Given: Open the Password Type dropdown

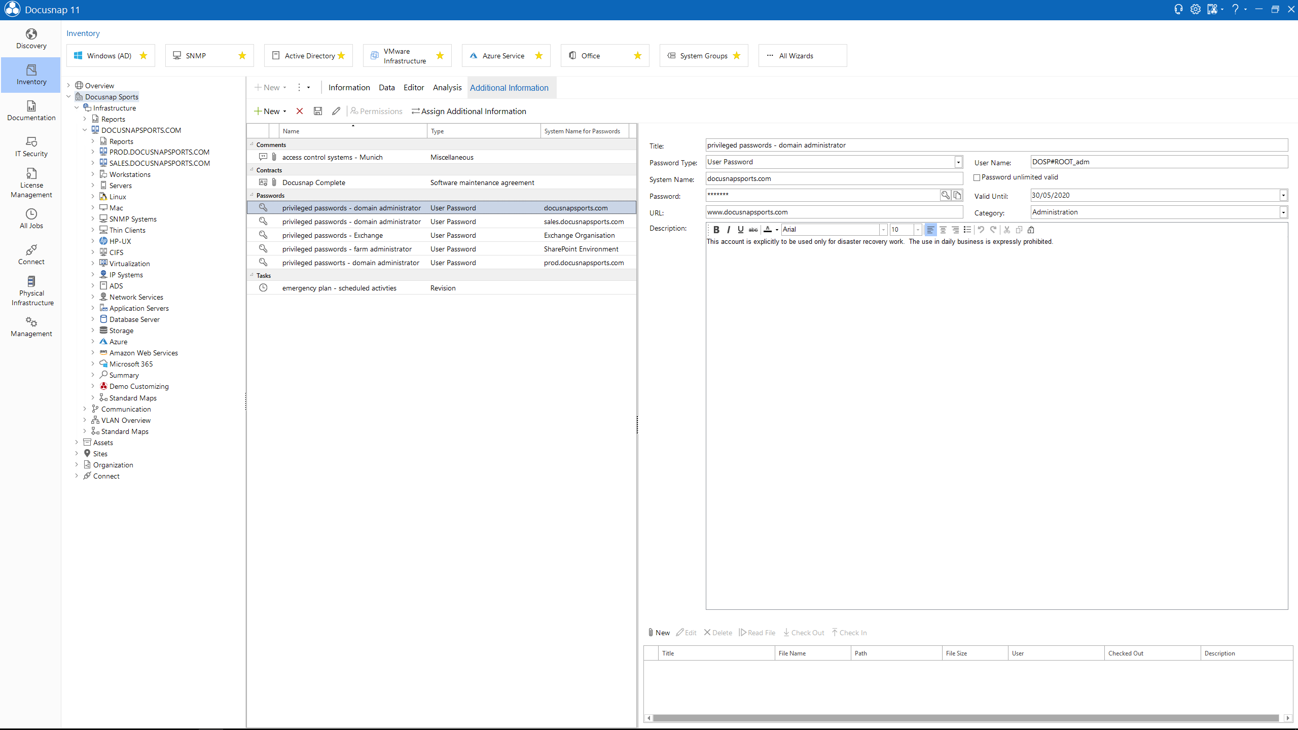Looking at the screenshot, I should [958, 162].
